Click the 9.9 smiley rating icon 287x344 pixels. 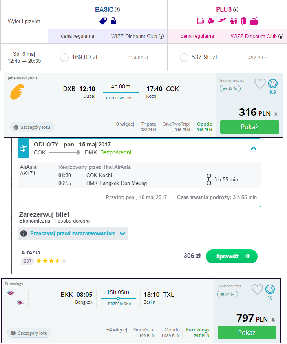coord(273,83)
